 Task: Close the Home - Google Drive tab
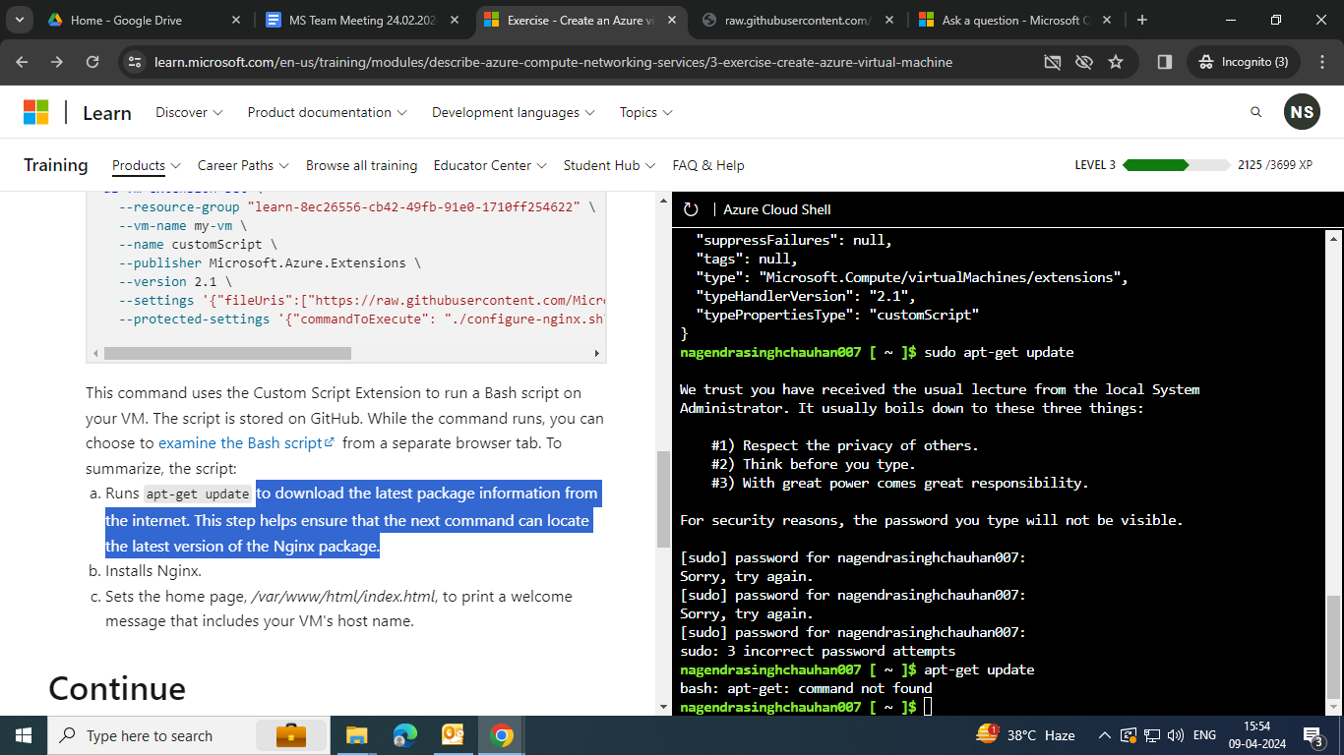[235, 20]
